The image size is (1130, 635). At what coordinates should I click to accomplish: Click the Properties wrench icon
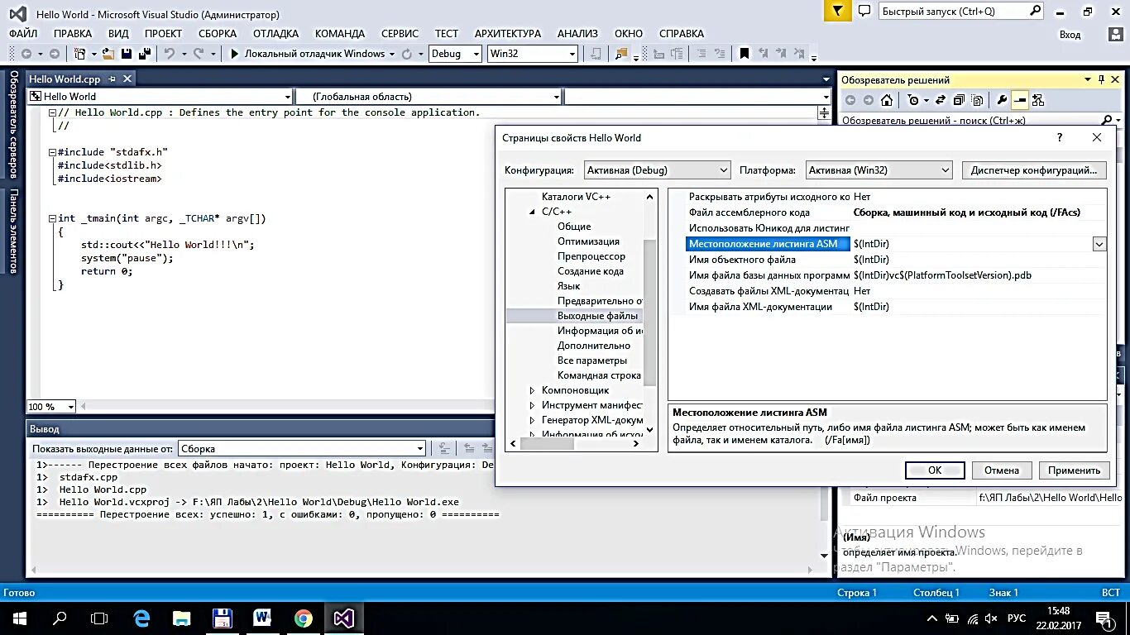(x=1002, y=100)
